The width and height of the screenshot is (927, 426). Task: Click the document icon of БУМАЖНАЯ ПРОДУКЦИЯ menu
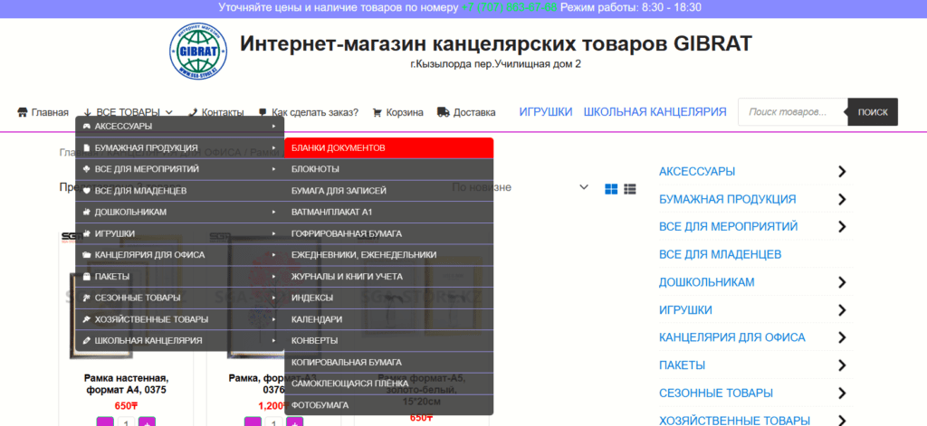86,147
